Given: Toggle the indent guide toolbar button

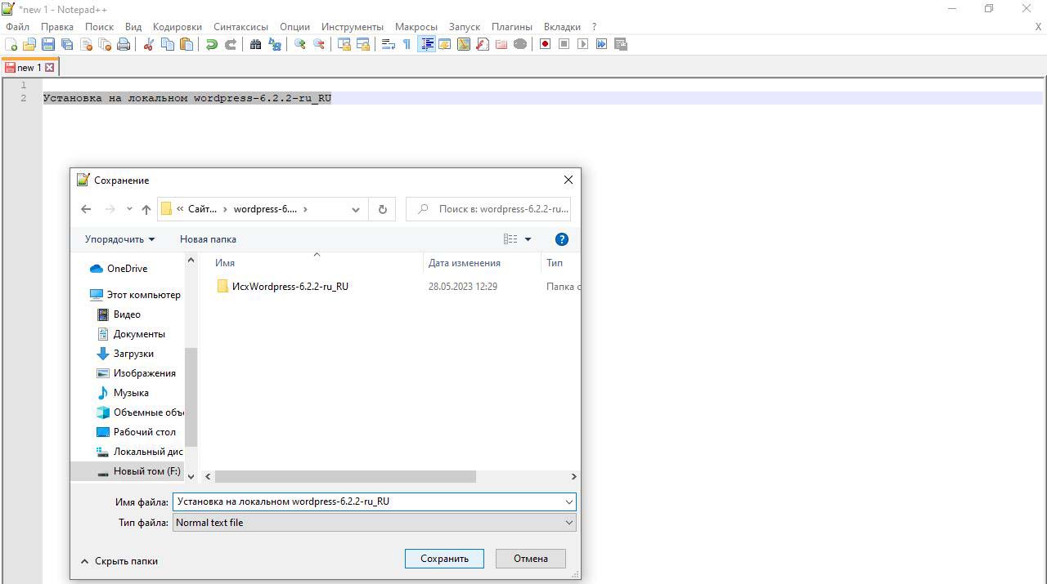Looking at the screenshot, I should (x=426, y=44).
